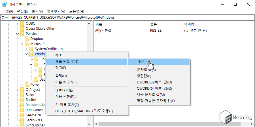
Task: Choose 다중 문자열 값(M) in the submenu
Action: click(159, 94)
